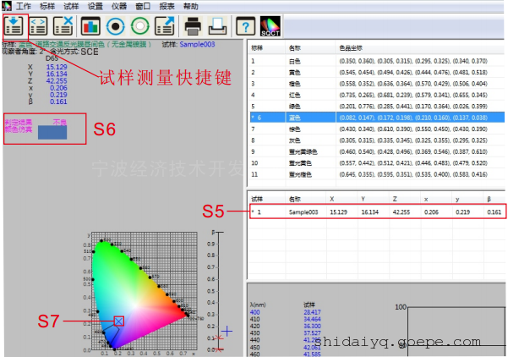Click the question mark help icon
Screen dimensions: 508x357
pos(243,25)
